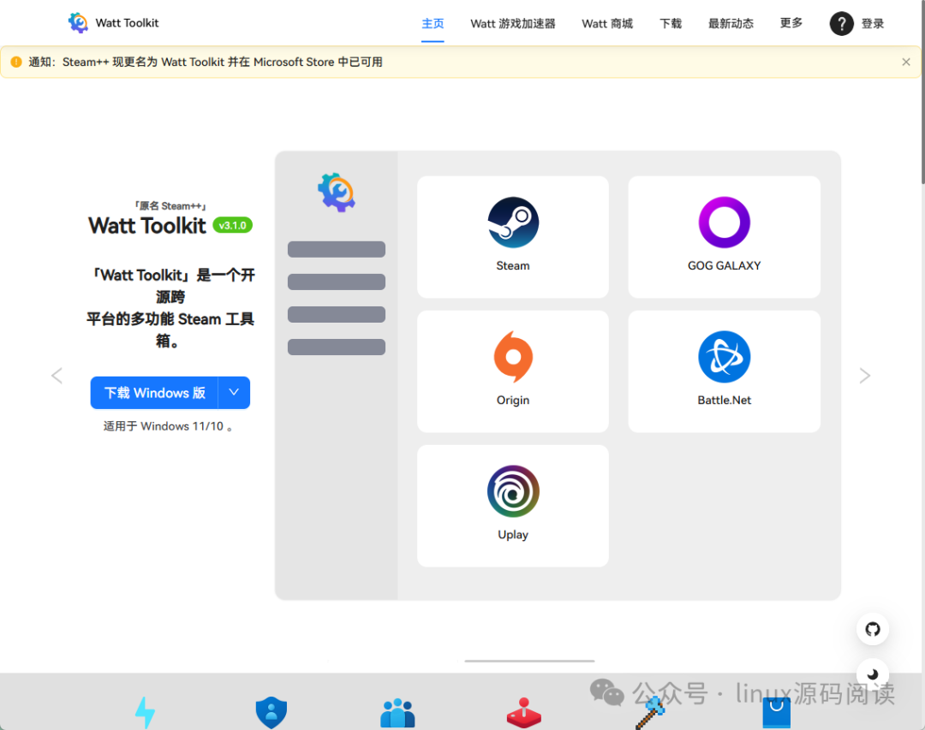Open Watt 游戏加速器 page
The width and height of the screenshot is (925, 730).
(x=513, y=24)
